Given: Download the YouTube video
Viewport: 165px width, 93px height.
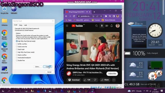Looking at the screenshot, I should [74, 80].
